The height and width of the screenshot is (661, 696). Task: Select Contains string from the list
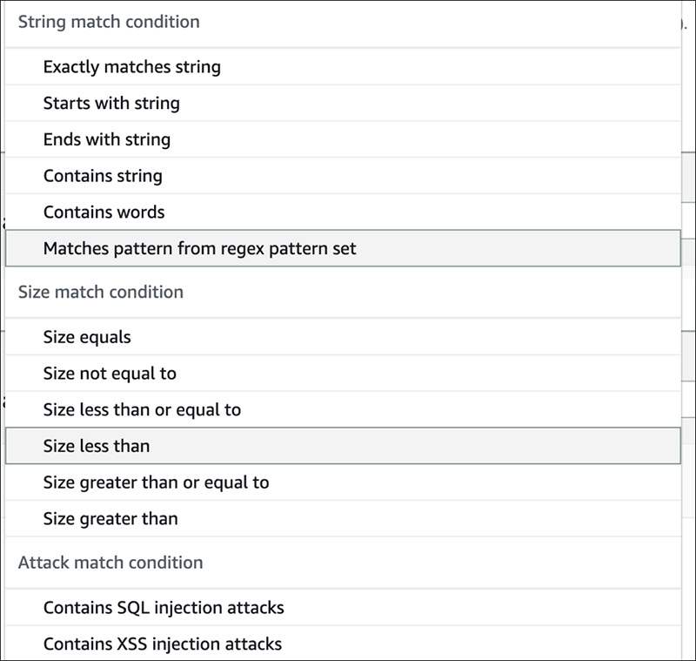[x=103, y=176]
